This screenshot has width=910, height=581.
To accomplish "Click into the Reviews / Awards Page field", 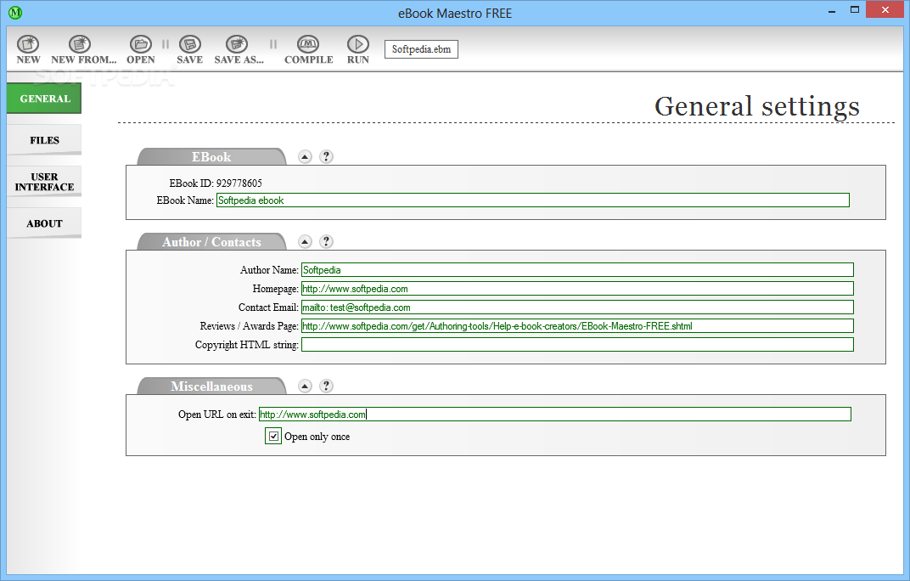I will pos(577,326).
